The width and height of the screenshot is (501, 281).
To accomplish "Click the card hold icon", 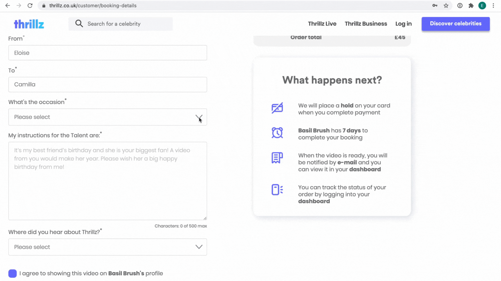I will point(277,108).
